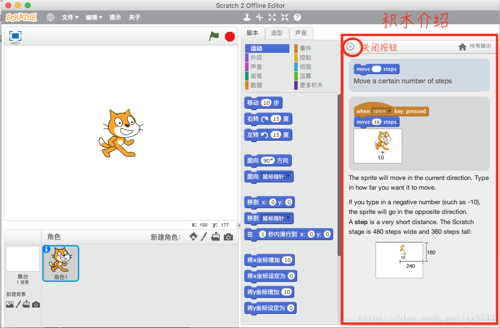The height and width of the screenshot is (328, 500).
Task: Switch stage to full screen mode
Action: [15, 35]
